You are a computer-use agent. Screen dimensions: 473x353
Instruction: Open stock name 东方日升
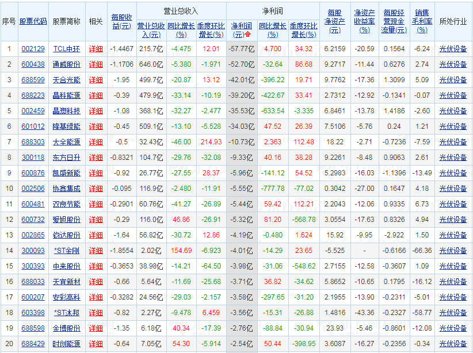point(66,158)
